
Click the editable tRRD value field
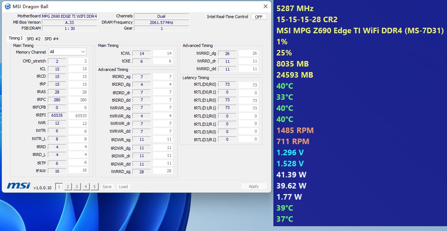tap(78, 147)
